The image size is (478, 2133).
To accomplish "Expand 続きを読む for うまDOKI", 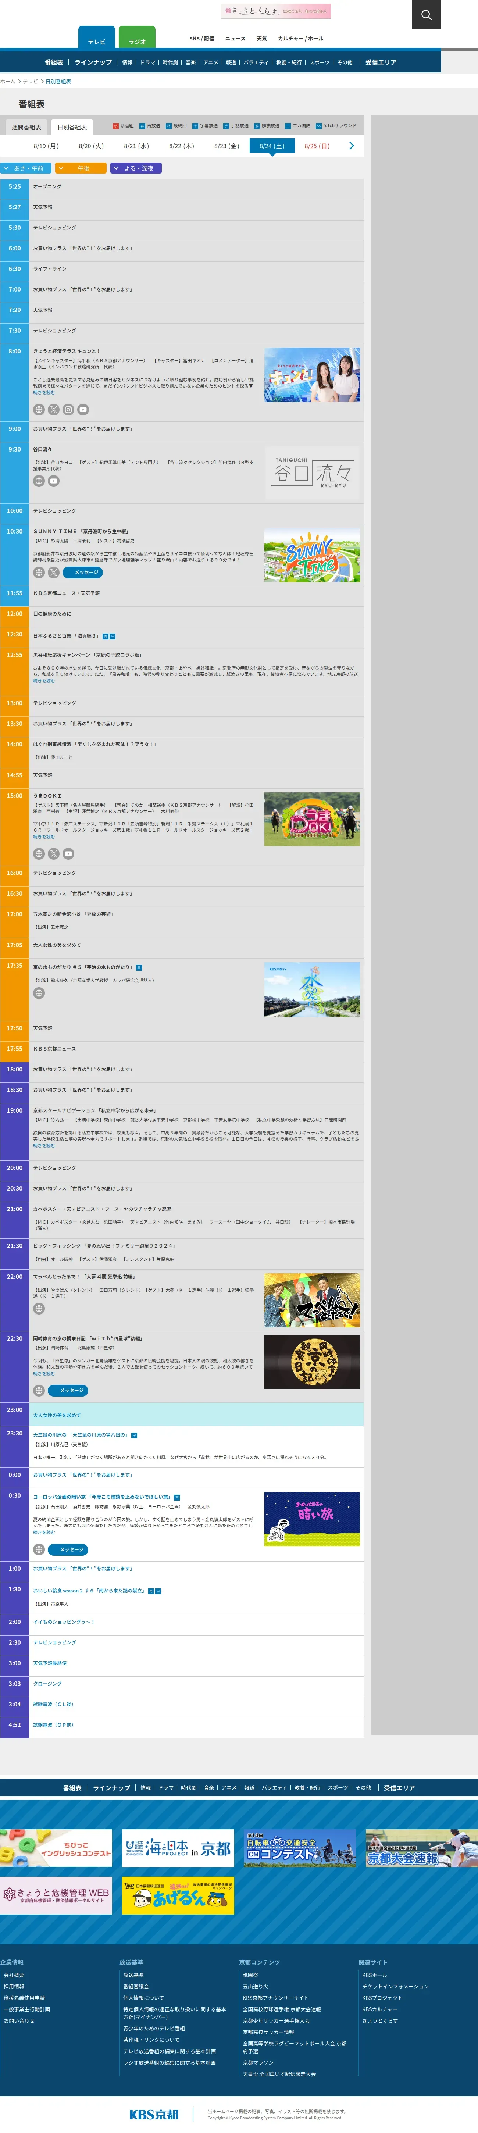I will click(44, 836).
